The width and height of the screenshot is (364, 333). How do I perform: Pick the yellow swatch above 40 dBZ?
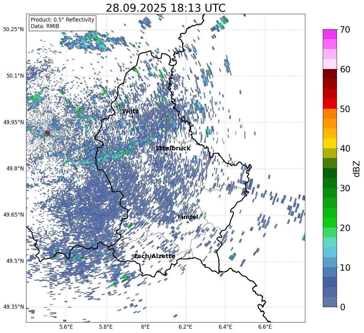point(330,143)
